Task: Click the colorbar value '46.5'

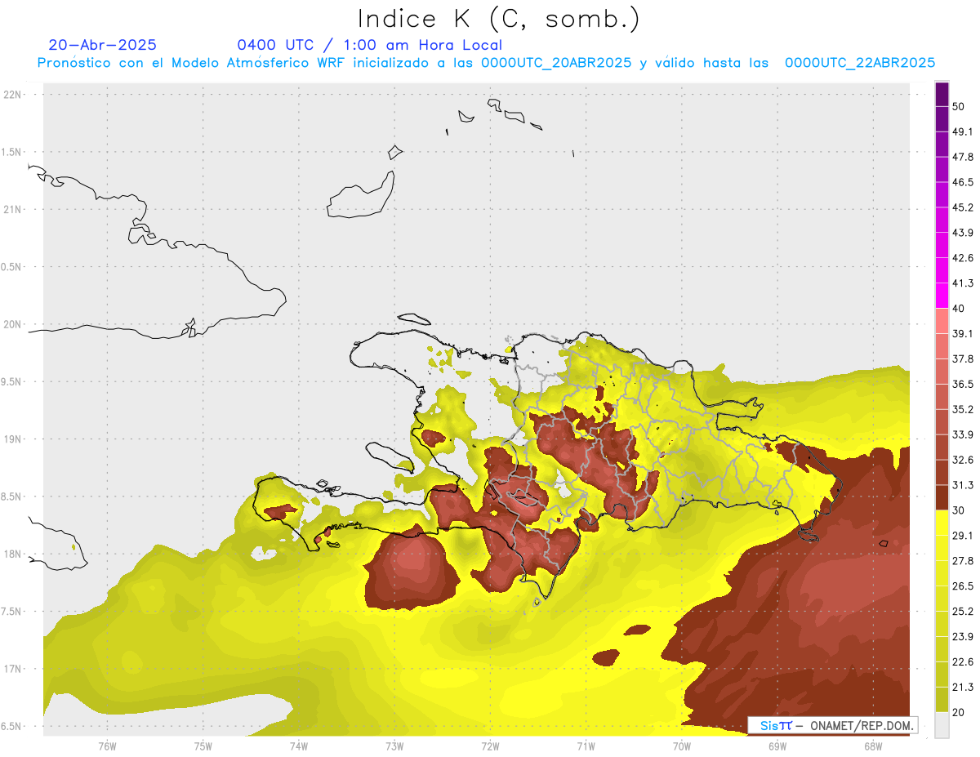Action: pos(963,182)
